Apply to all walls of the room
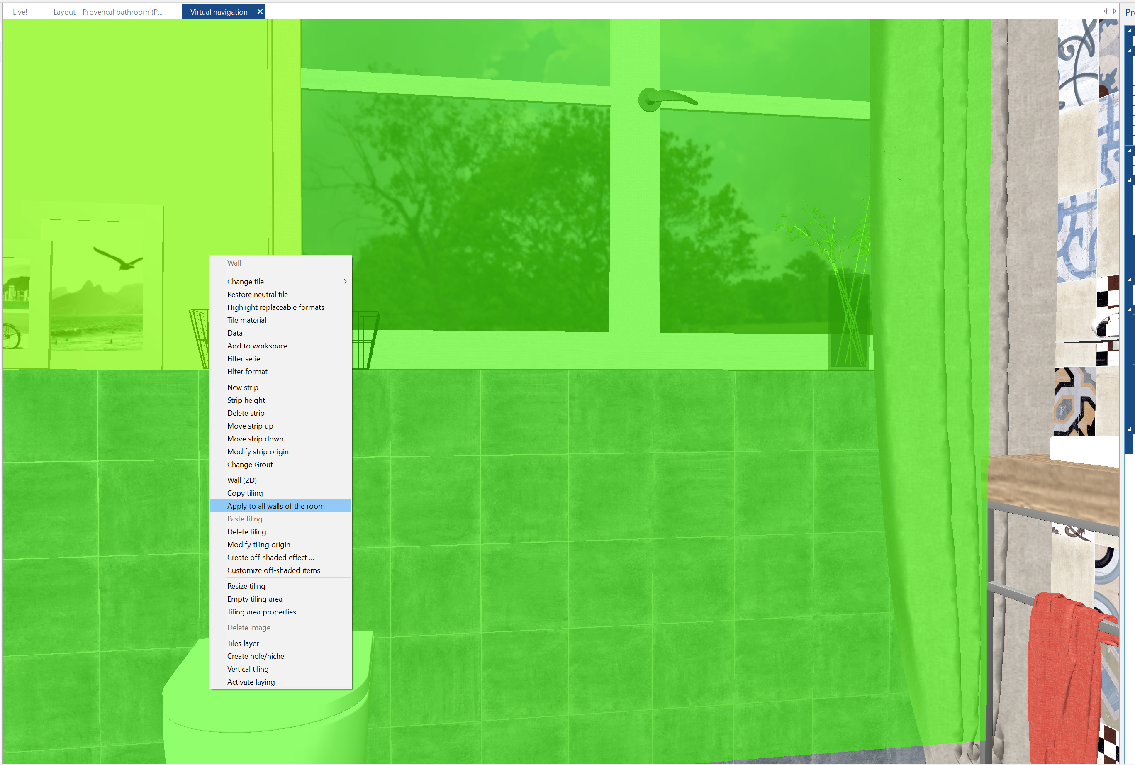Image resolution: width=1135 pixels, height=765 pixels. 280,506
